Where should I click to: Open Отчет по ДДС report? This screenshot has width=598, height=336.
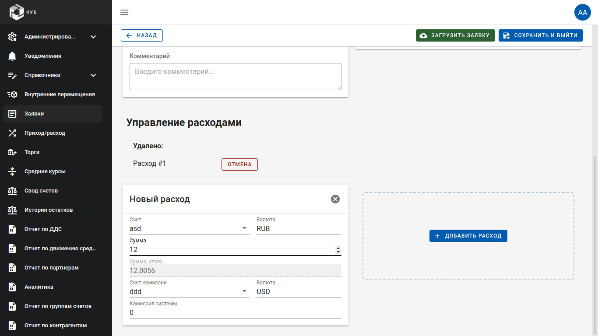click(53, 229)
